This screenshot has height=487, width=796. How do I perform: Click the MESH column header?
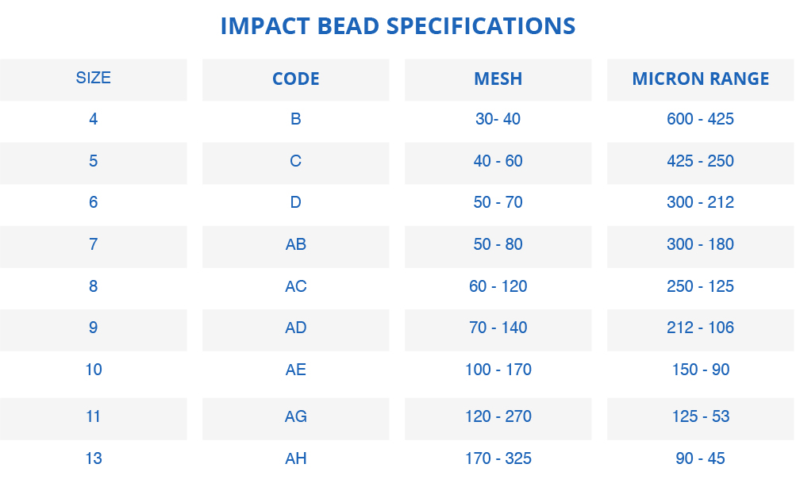[x=498, y=79]
